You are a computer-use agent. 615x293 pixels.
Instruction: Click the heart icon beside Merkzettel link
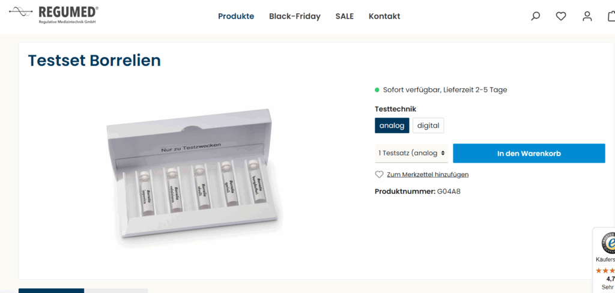(379, 175)
